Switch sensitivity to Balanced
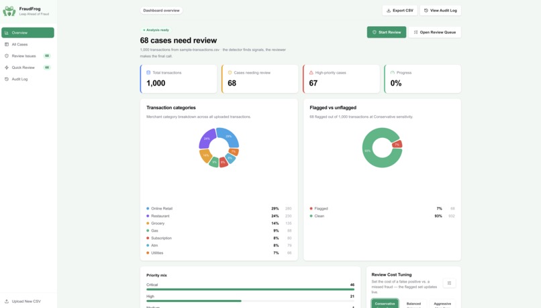 click(413, 303)
